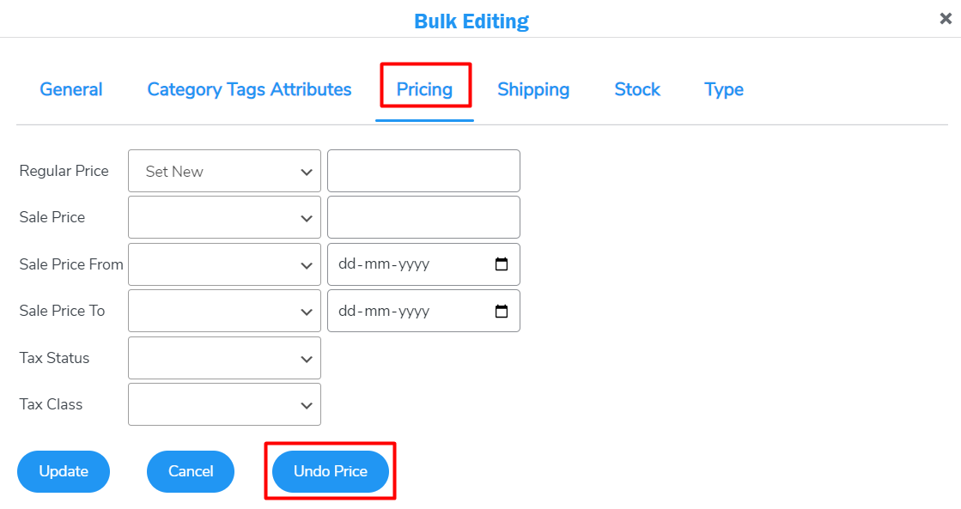Screen dimensions: 961x509
Task: Select the Type tab
Action: (x=723, y=89)
